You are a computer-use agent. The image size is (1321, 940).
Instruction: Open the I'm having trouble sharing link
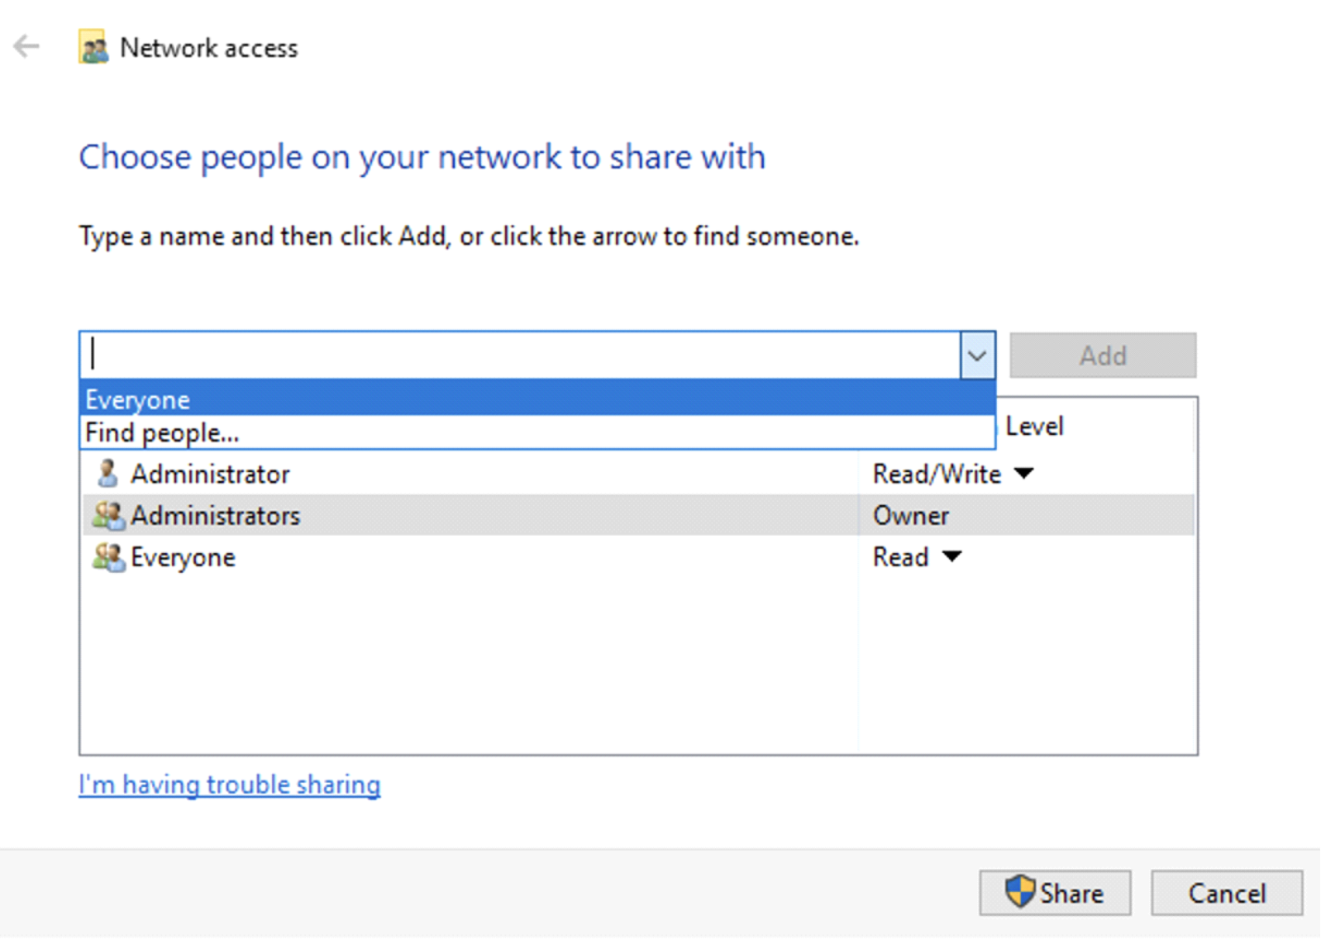click(230, 785)
